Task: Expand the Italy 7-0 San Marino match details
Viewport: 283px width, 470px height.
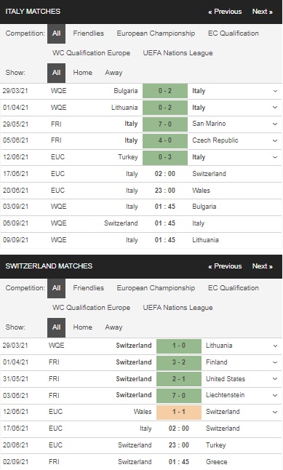Action: [x=275, y=124]
